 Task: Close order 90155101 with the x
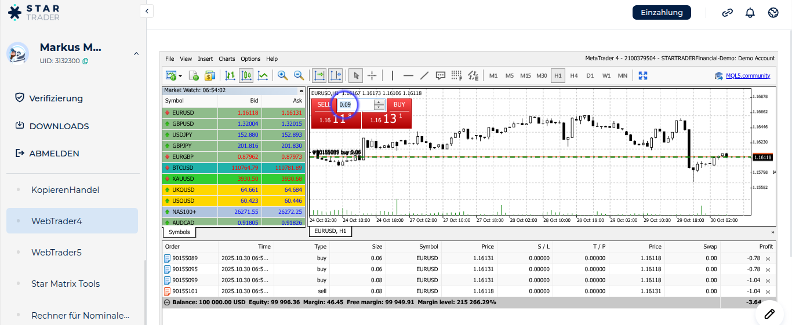pos(768,291)
